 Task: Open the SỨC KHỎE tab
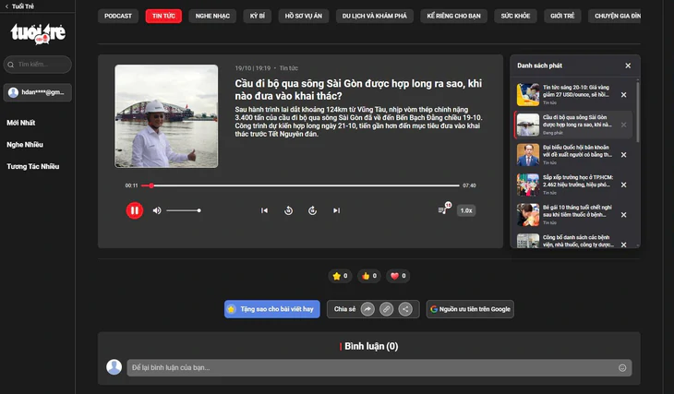pos(515,16)
